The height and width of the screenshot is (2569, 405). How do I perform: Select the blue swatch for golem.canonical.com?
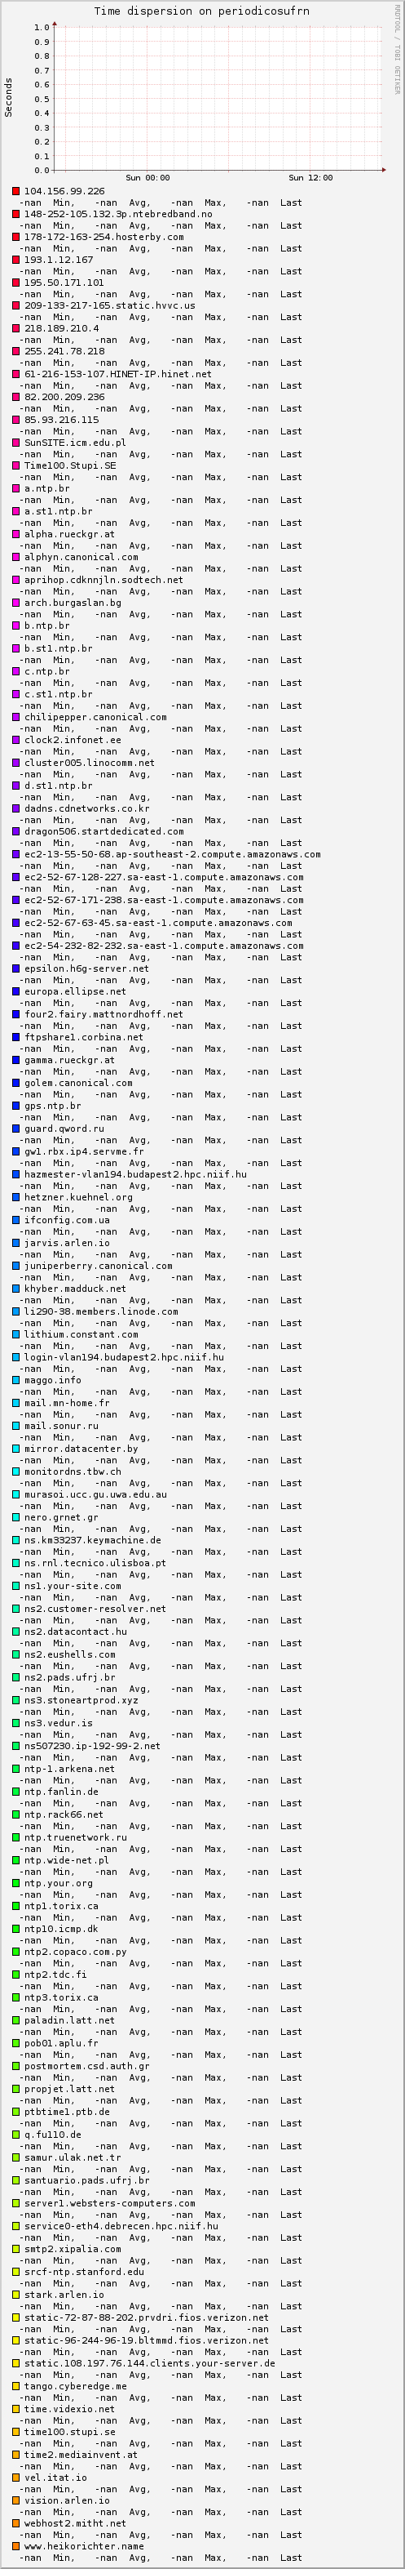click(16, 1083)
